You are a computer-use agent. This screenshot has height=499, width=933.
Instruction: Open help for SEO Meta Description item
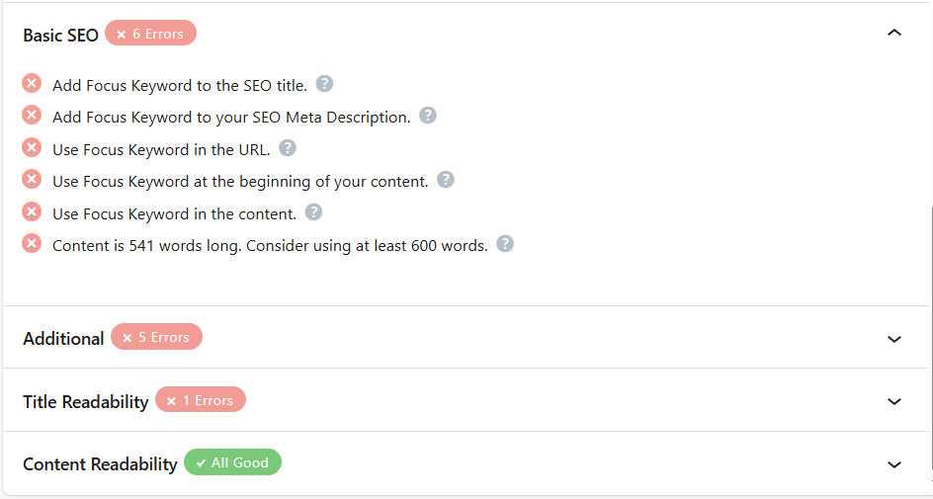point(428,116)
